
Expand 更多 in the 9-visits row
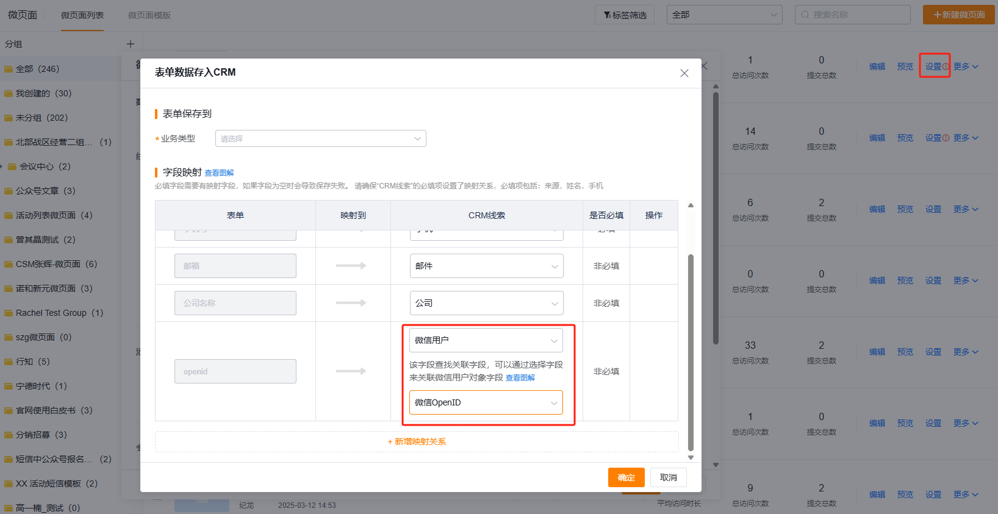point(966,495)
